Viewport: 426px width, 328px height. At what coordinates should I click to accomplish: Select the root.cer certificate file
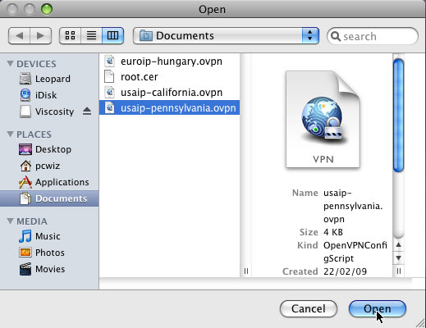click(x=169, y=77)
